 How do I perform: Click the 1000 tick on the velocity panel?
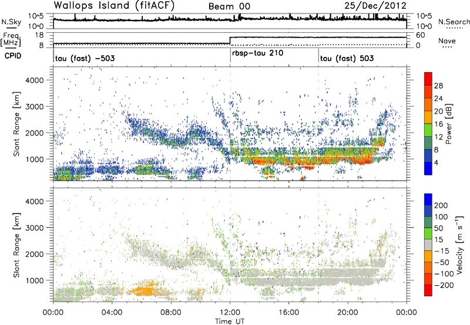[35, 280]
